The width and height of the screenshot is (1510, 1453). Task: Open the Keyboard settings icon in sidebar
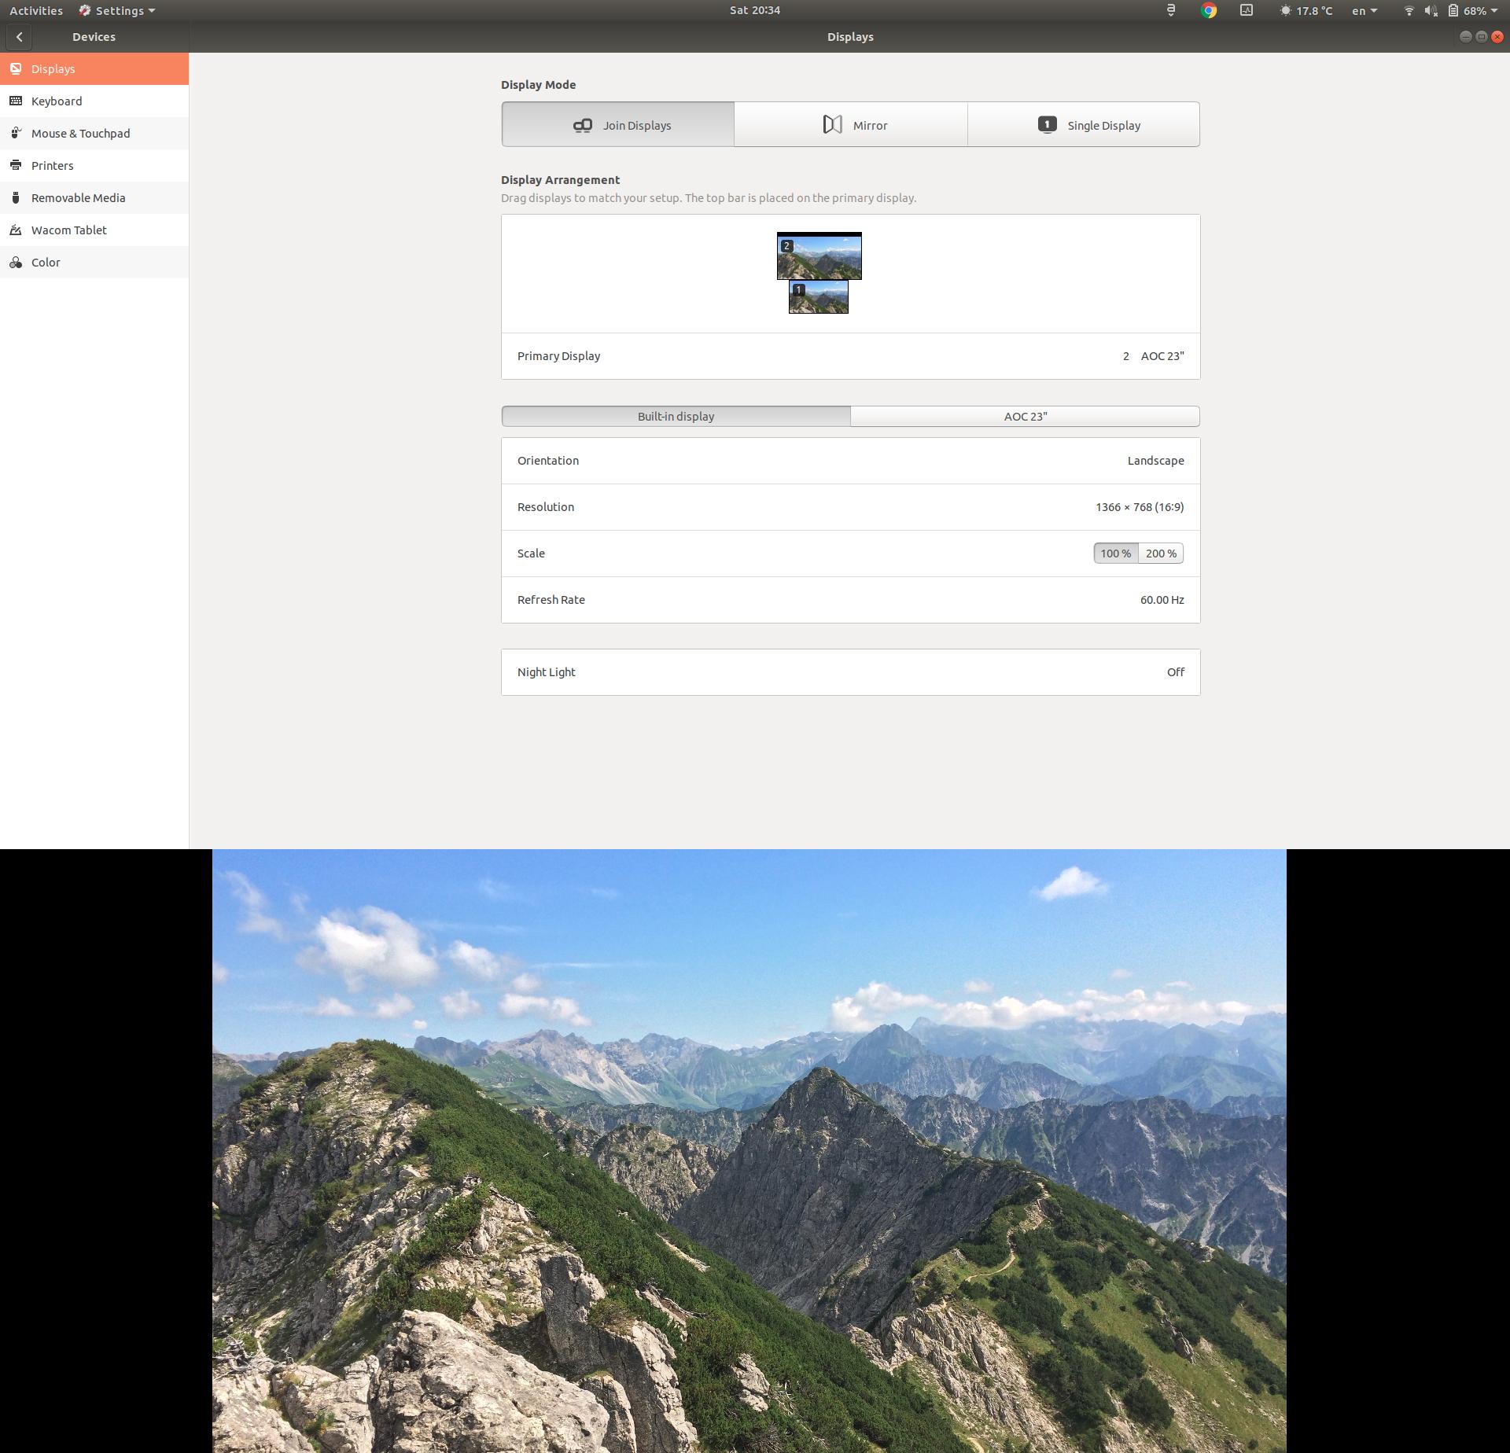pos(17,101)
